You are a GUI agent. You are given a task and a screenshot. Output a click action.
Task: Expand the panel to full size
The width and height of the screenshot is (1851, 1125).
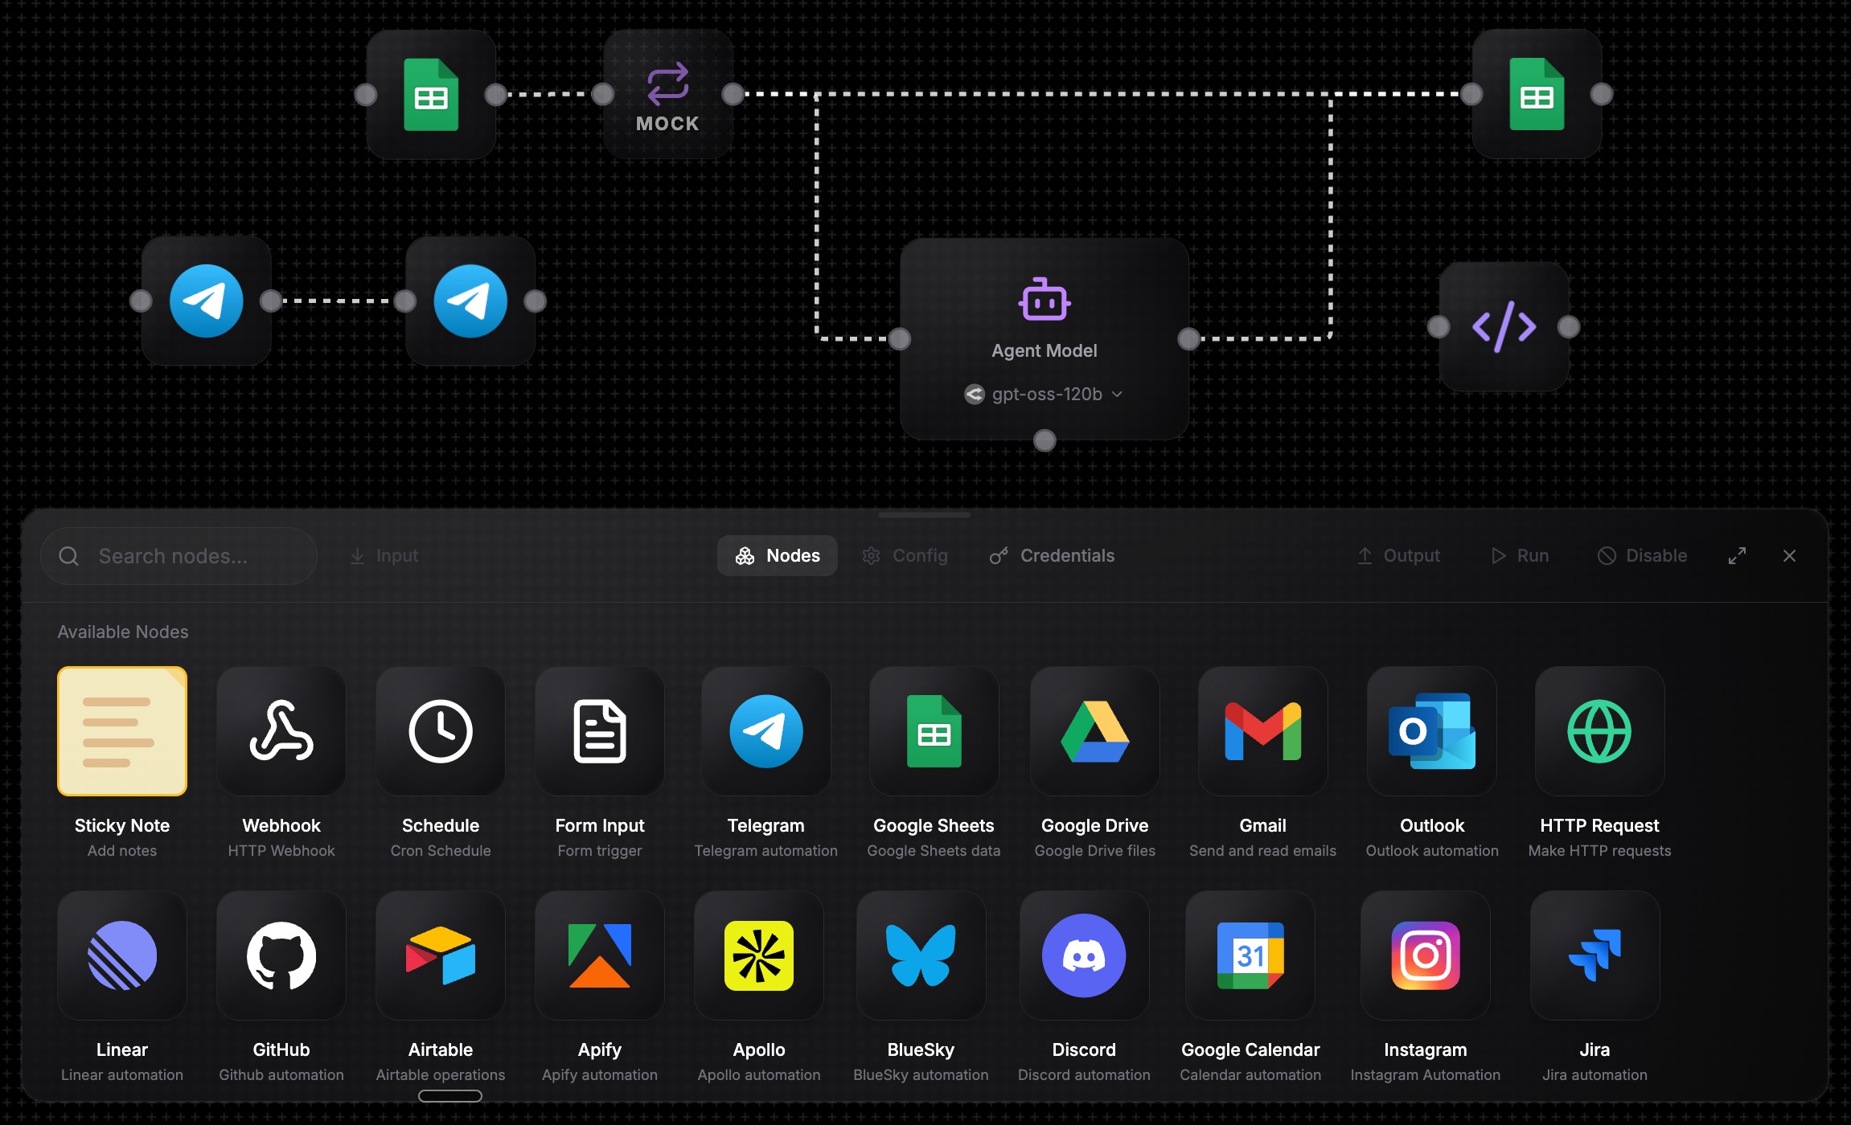tap(1737, 556)
